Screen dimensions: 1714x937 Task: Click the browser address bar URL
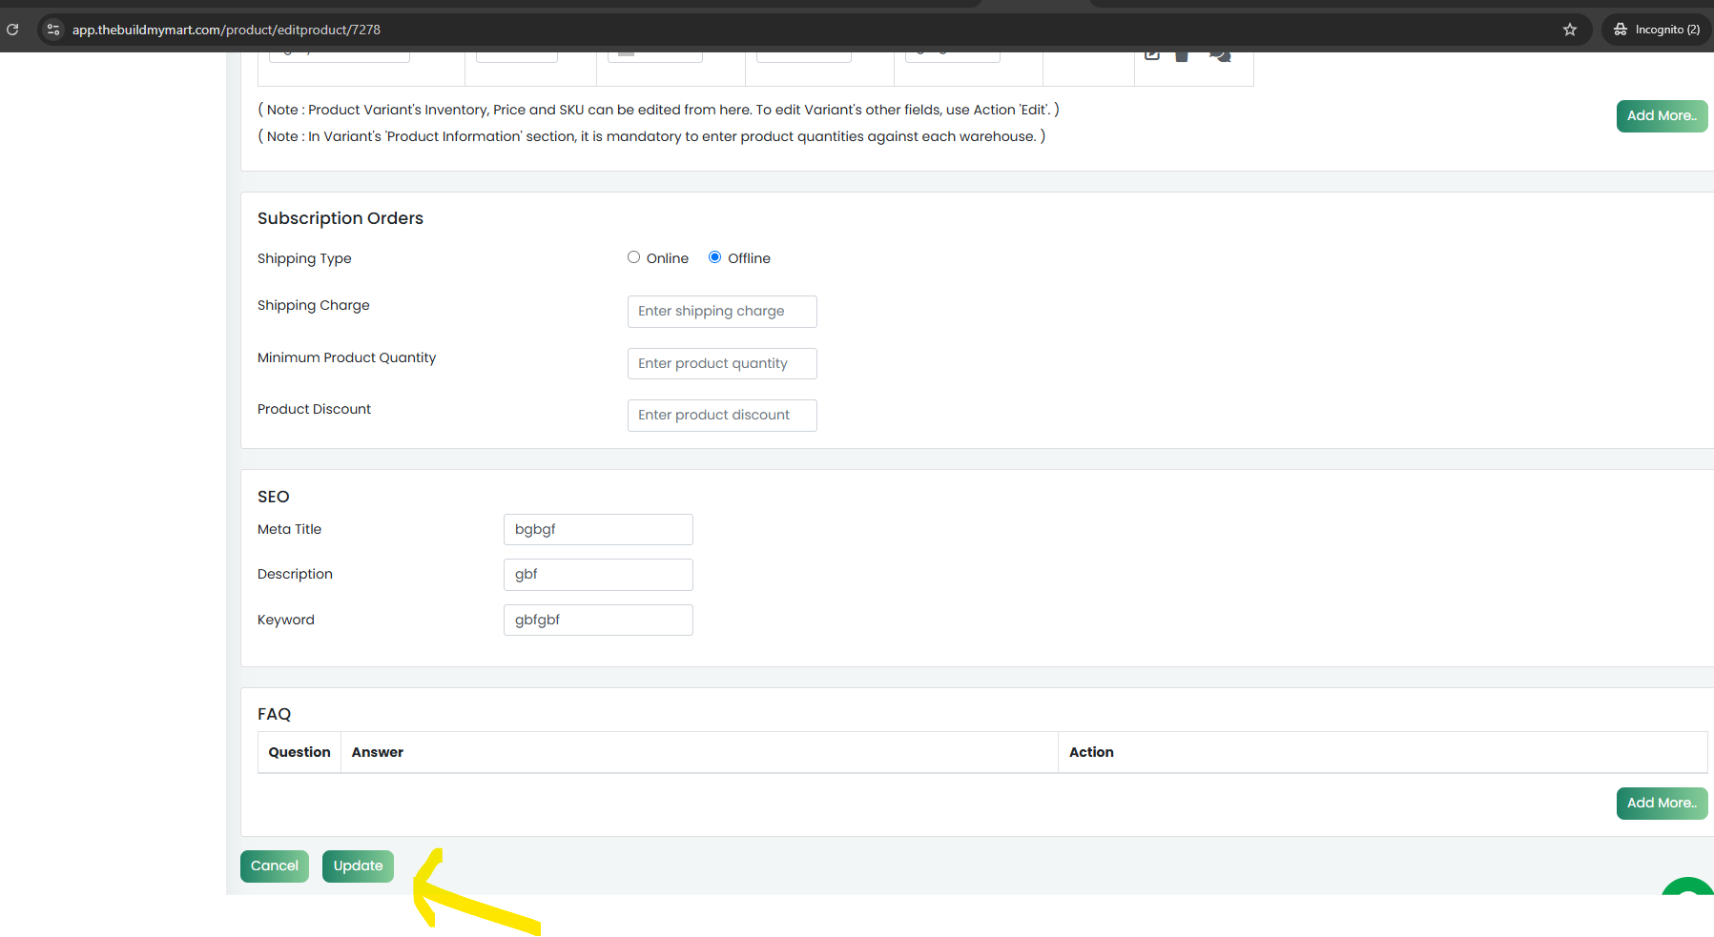pyautogui.click(x=226, y=30)
